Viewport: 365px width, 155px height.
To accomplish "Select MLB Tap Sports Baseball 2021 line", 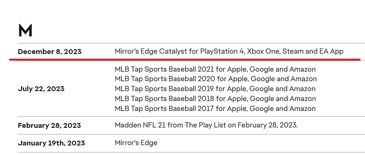I will [215, 69].
